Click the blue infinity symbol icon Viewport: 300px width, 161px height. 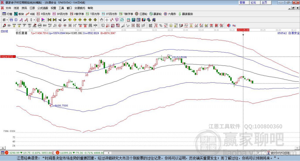click(234, 25)
